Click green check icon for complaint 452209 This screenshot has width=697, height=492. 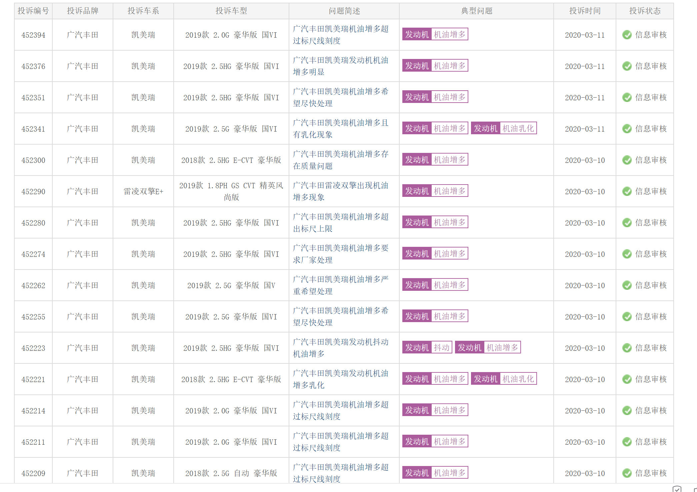point(627,473)
